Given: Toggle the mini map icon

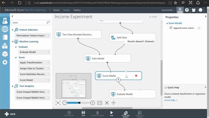Looking at the screenshot, I should (x=58, y=103).
